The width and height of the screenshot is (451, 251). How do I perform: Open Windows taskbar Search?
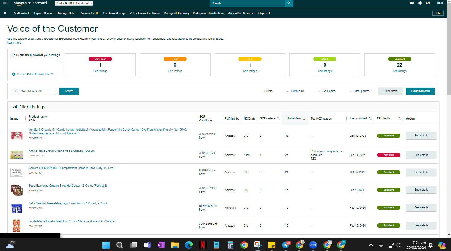coord(120,245)
